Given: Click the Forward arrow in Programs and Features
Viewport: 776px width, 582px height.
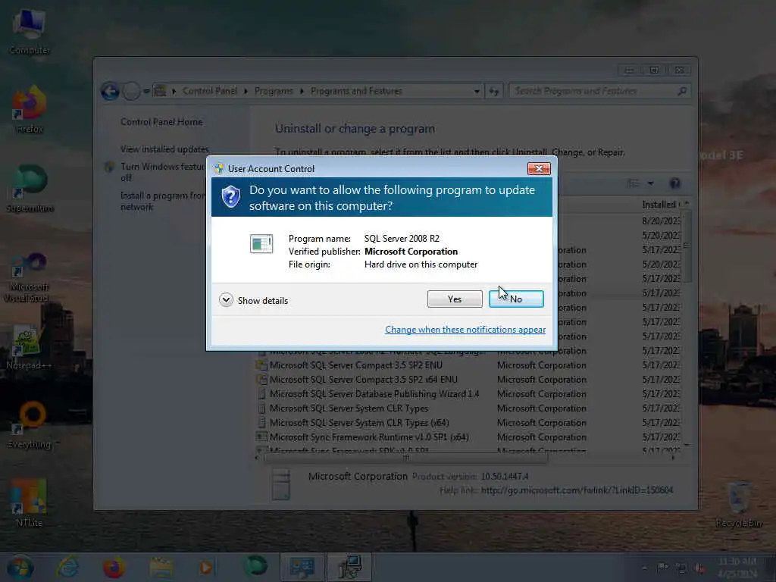Looking at the screenshot, I should 131,91.
